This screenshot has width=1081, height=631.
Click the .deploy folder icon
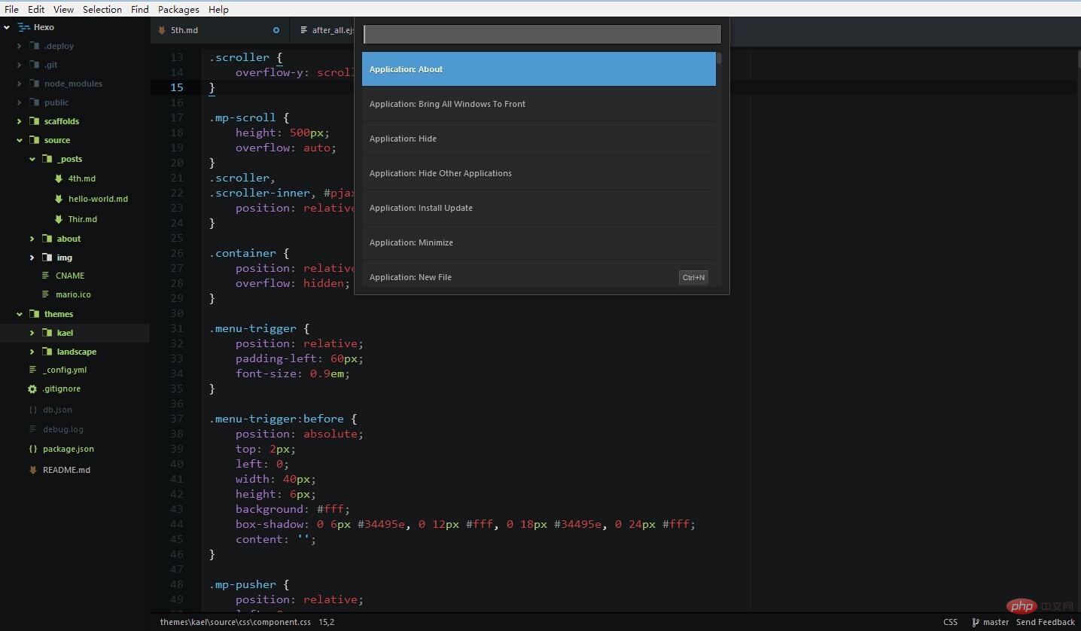[34, 46]
